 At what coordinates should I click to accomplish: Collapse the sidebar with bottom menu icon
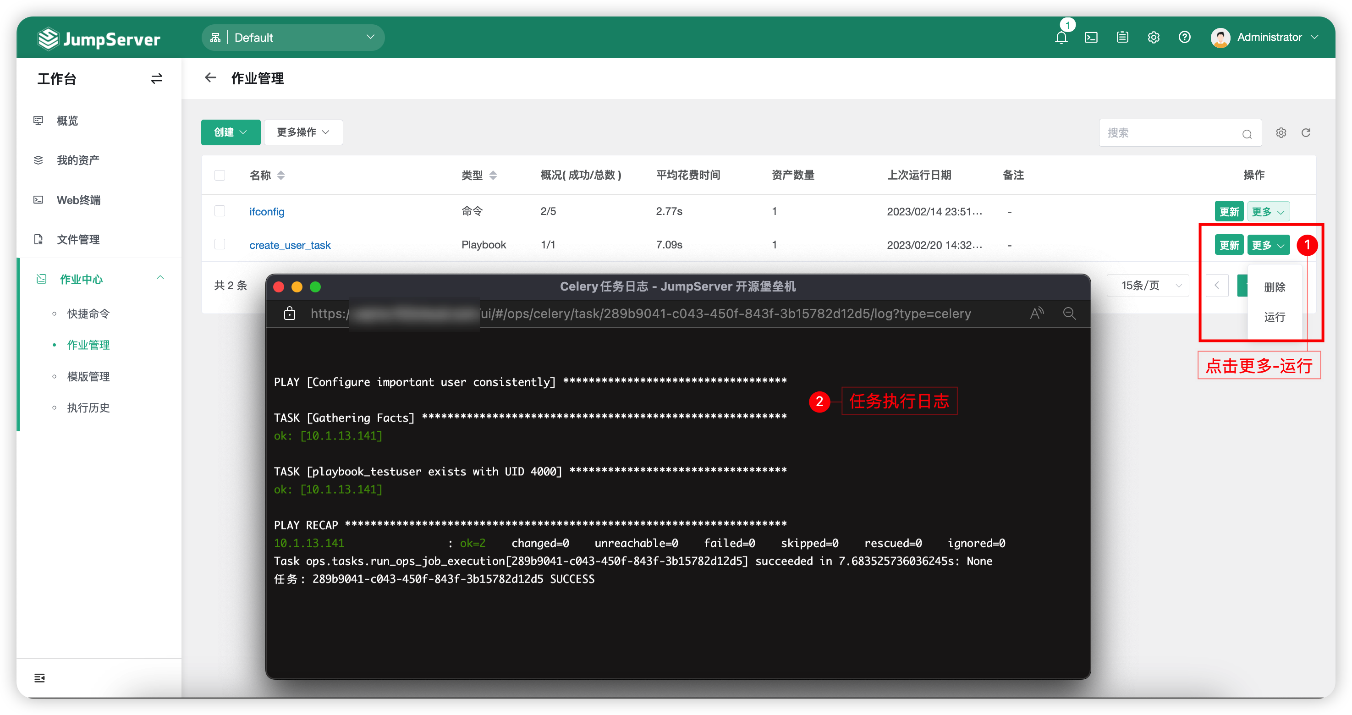point(39,678)
